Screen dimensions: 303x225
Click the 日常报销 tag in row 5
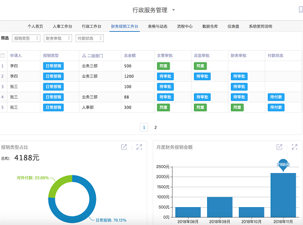click(53, 107)
